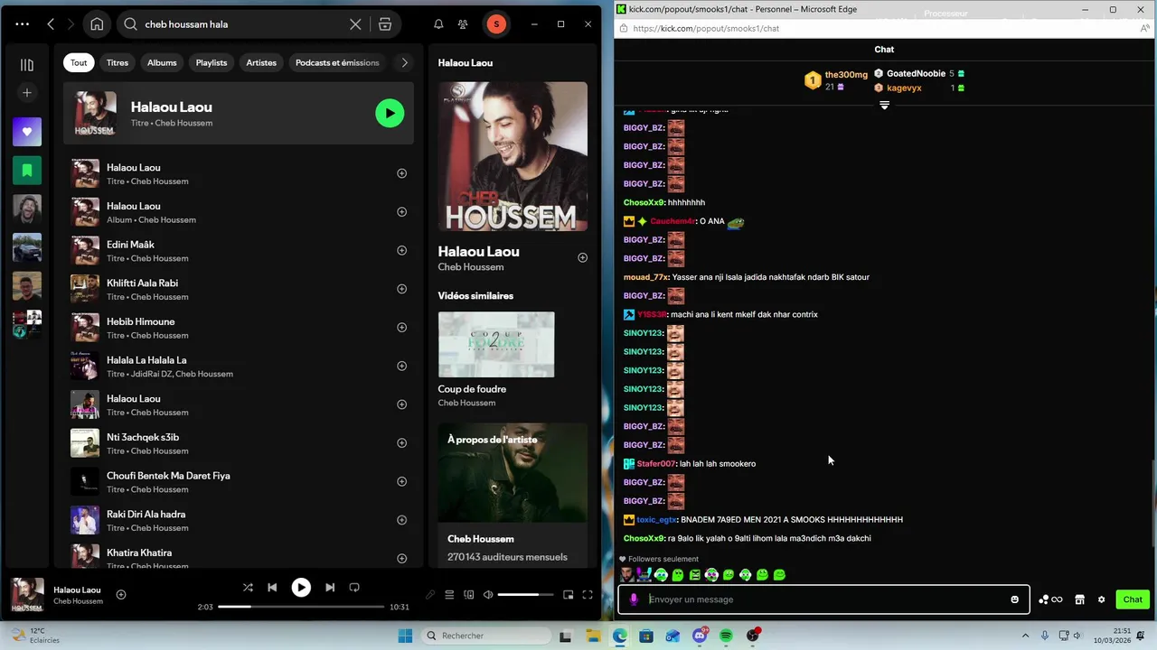Select Podcasts et émissions filter chip
Image resolution: width=1157 pixels, height=650 pixels.
point(337,62)
